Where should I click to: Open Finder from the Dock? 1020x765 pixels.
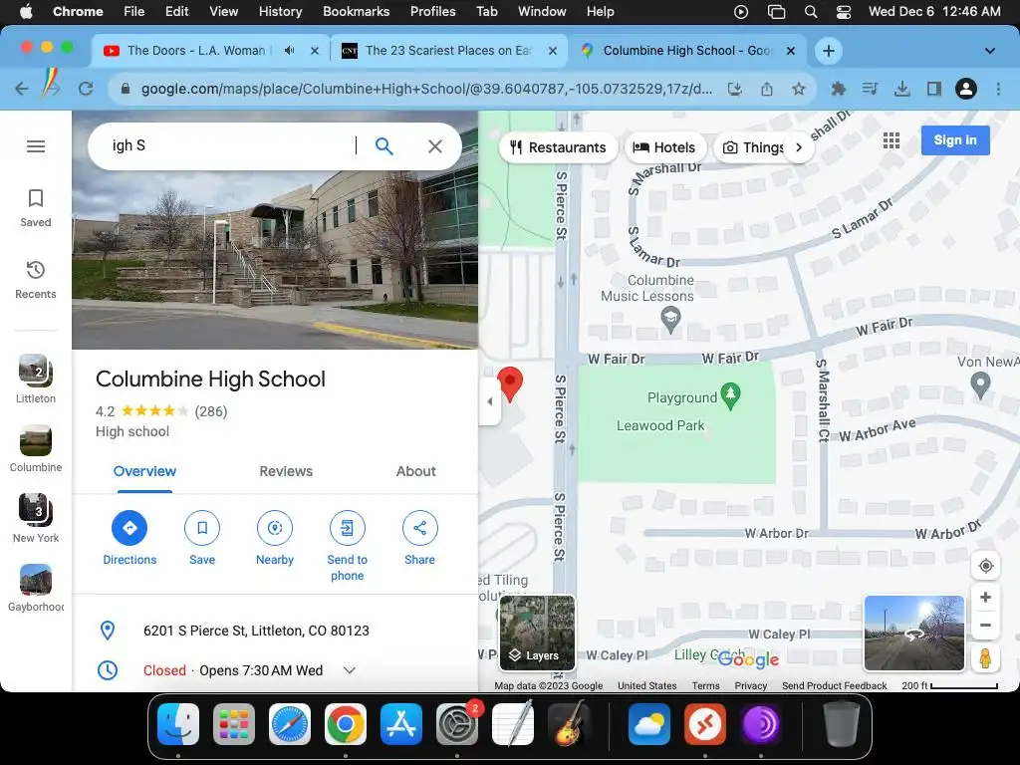pyautogui.click(x=178, y=724)
